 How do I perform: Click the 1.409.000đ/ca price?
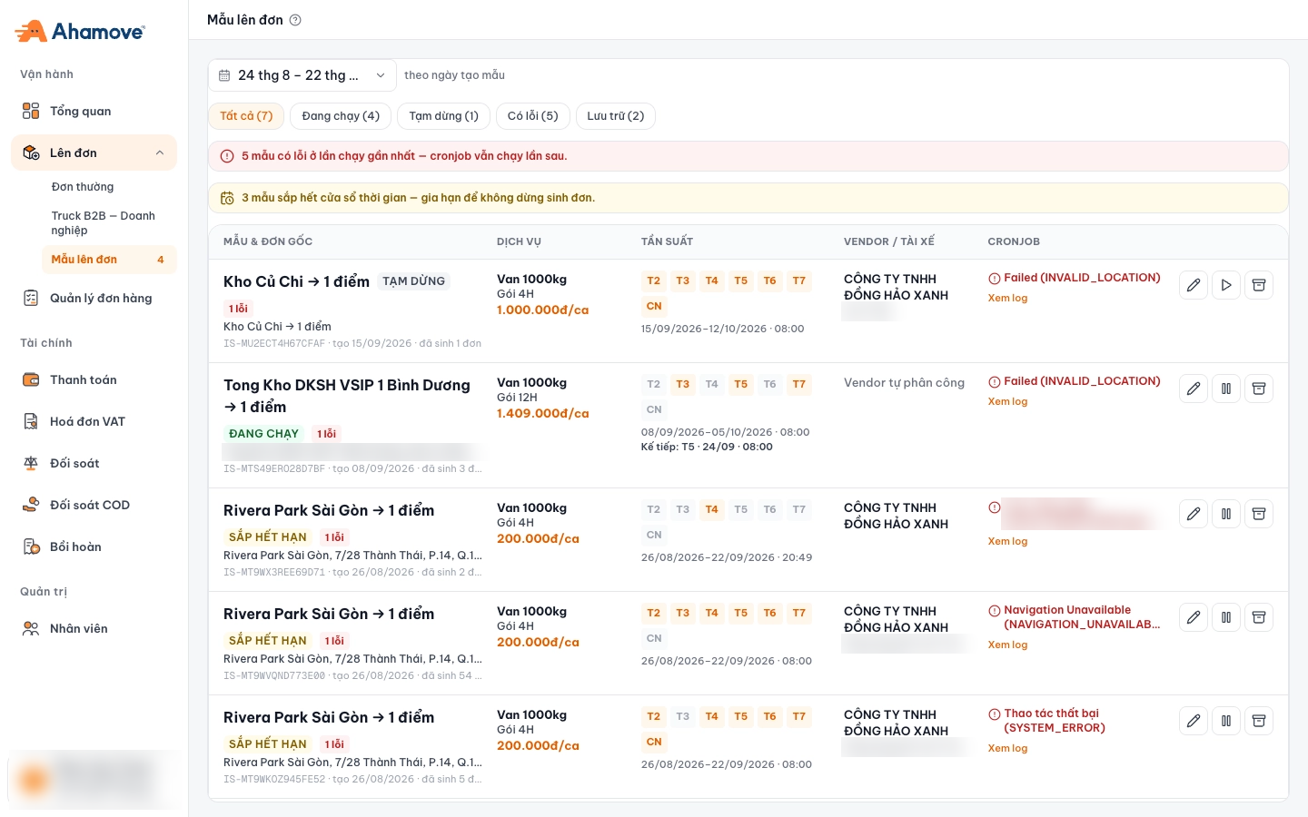542,413
